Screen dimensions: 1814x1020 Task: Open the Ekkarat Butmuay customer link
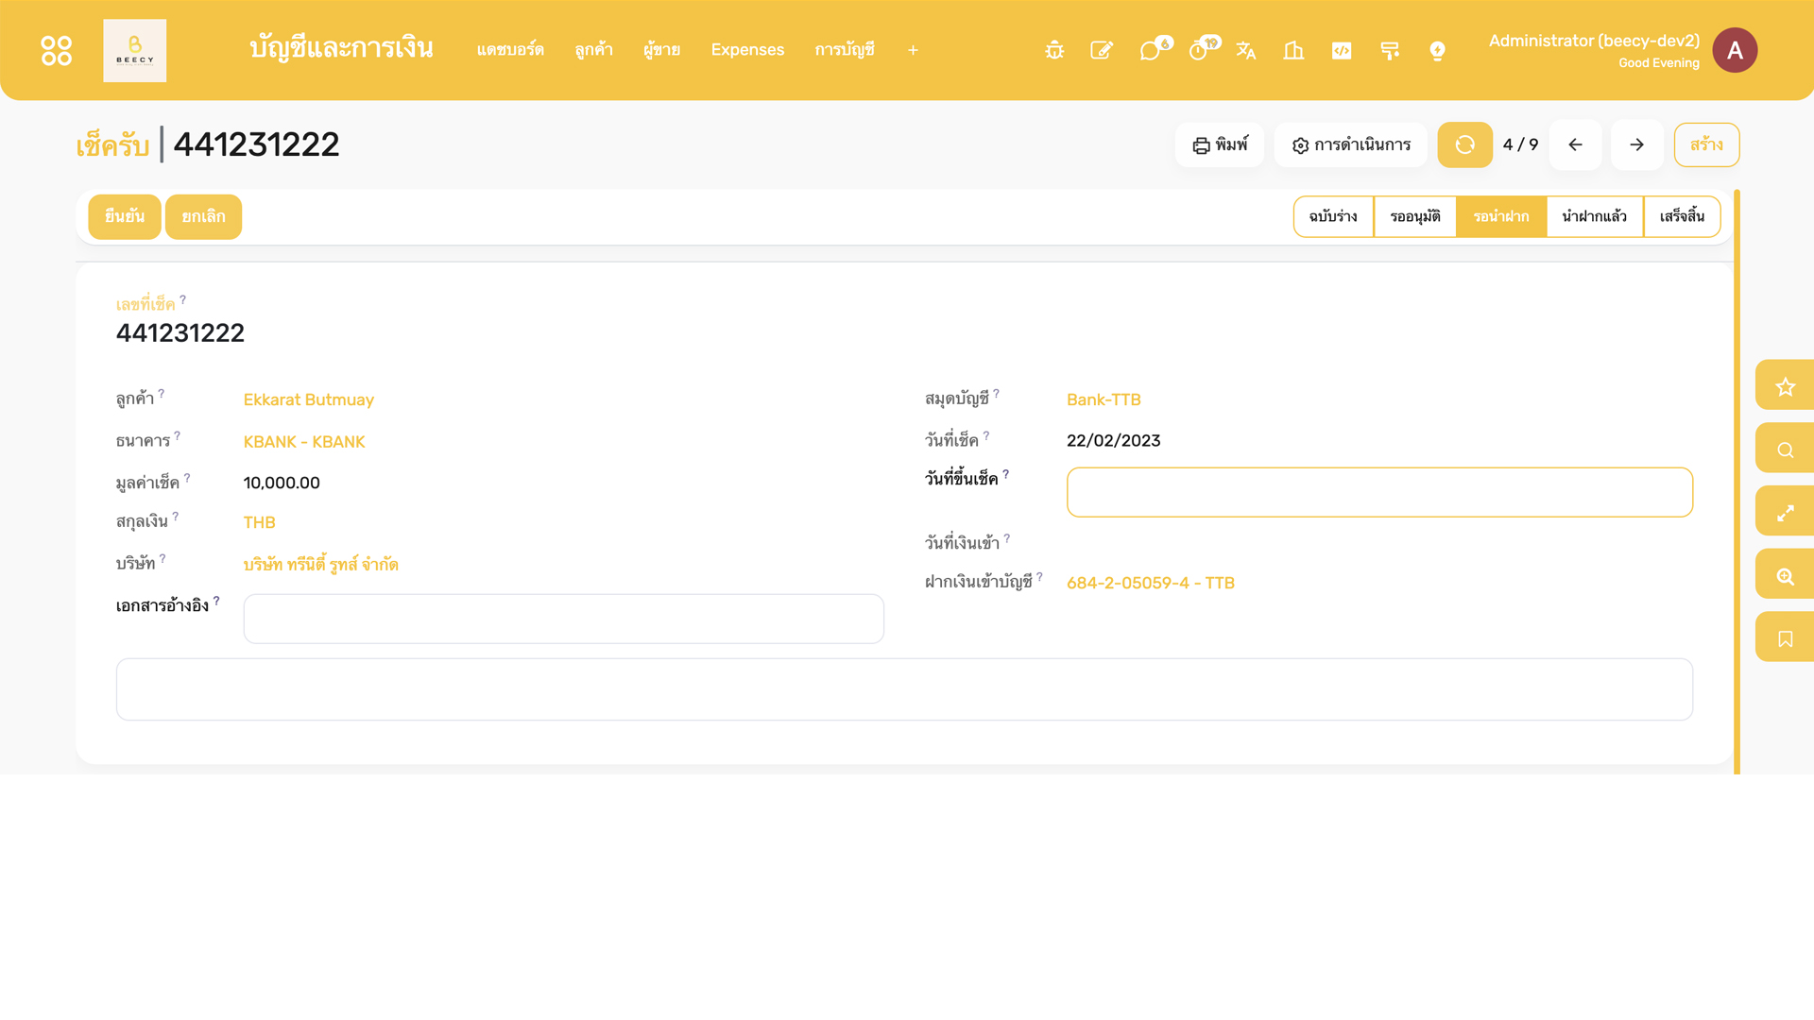[x=308, y=399]
